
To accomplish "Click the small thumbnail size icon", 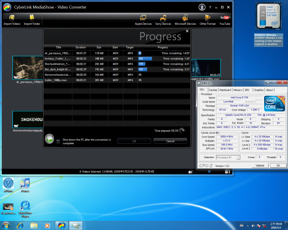I will (x=190, y=172).
